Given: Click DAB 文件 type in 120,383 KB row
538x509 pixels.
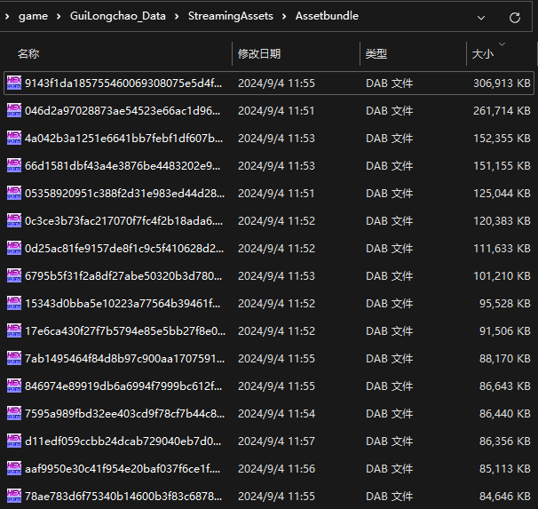Looking at the screenshot, I should click(x=390, y=220).
